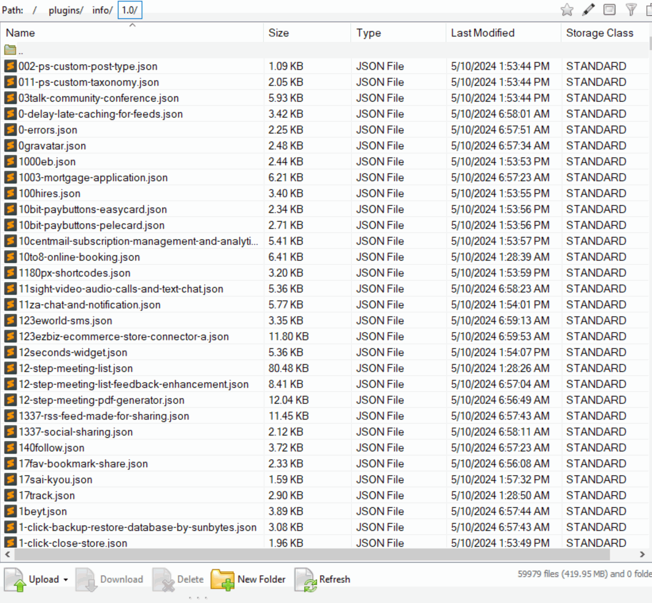This screenshot has width=652, height=603.
Task: Click the pencil edit path icon
Action: coord(588,10)
